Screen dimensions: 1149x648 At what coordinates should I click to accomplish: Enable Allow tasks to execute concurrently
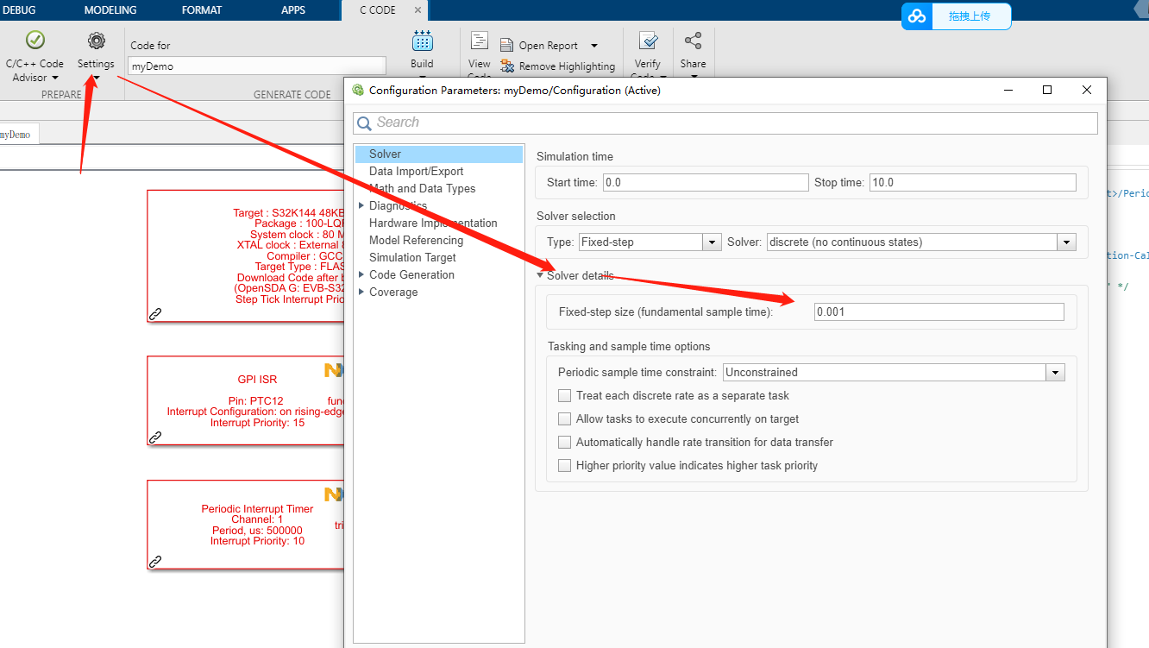564,418
